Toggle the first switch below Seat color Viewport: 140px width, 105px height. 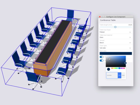pos(101,57)
